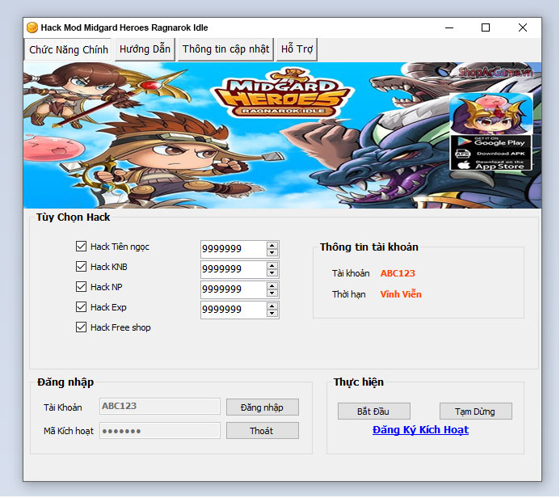
Task: Click the Đăng nhập button
Action: coord(262,407)
